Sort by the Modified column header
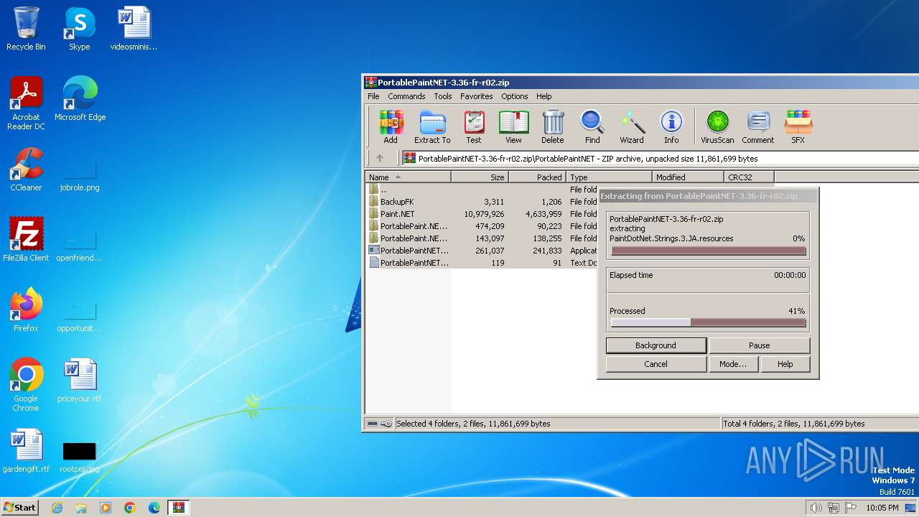The width and height of the screenshot is (919, 517). point(688,177)
